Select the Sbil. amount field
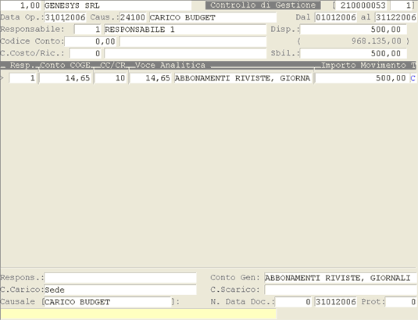418x320 pixels. coord(353,54)
